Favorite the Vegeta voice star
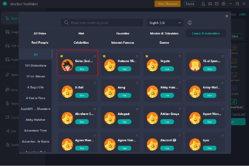Screen dimensions: 249x166 pos(180,56)
